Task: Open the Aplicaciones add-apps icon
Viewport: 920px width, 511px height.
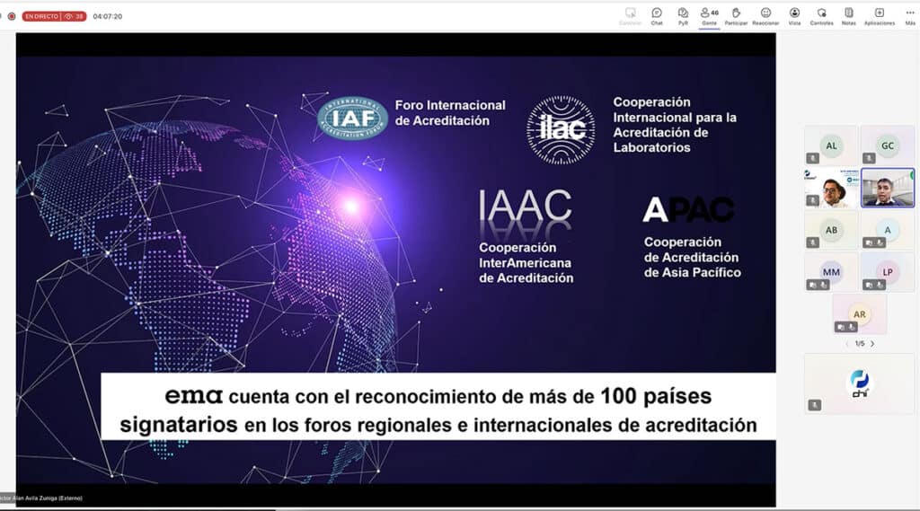Action: pyautogui.click(x=879, y=15)
